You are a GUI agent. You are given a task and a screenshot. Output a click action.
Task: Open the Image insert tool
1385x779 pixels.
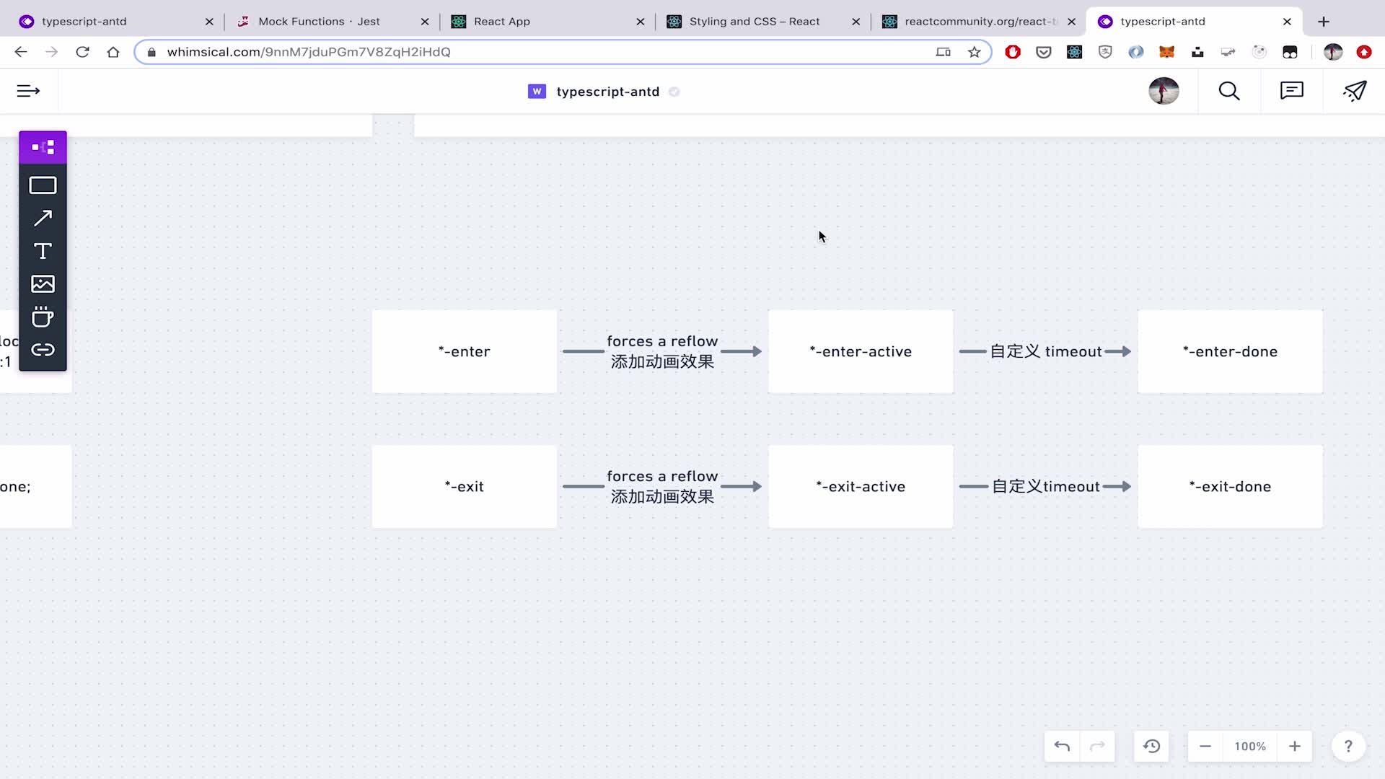point(43,283)
